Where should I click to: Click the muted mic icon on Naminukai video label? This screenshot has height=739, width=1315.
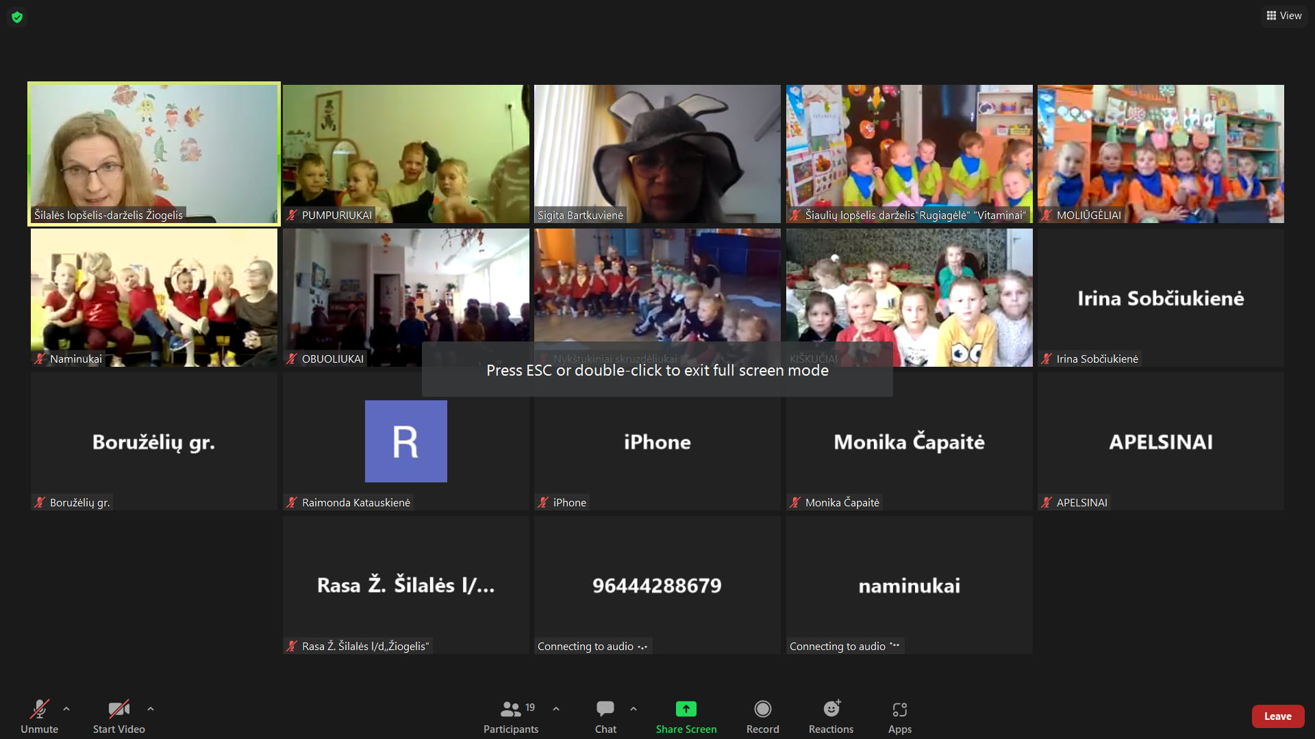(x=40, y=359)
